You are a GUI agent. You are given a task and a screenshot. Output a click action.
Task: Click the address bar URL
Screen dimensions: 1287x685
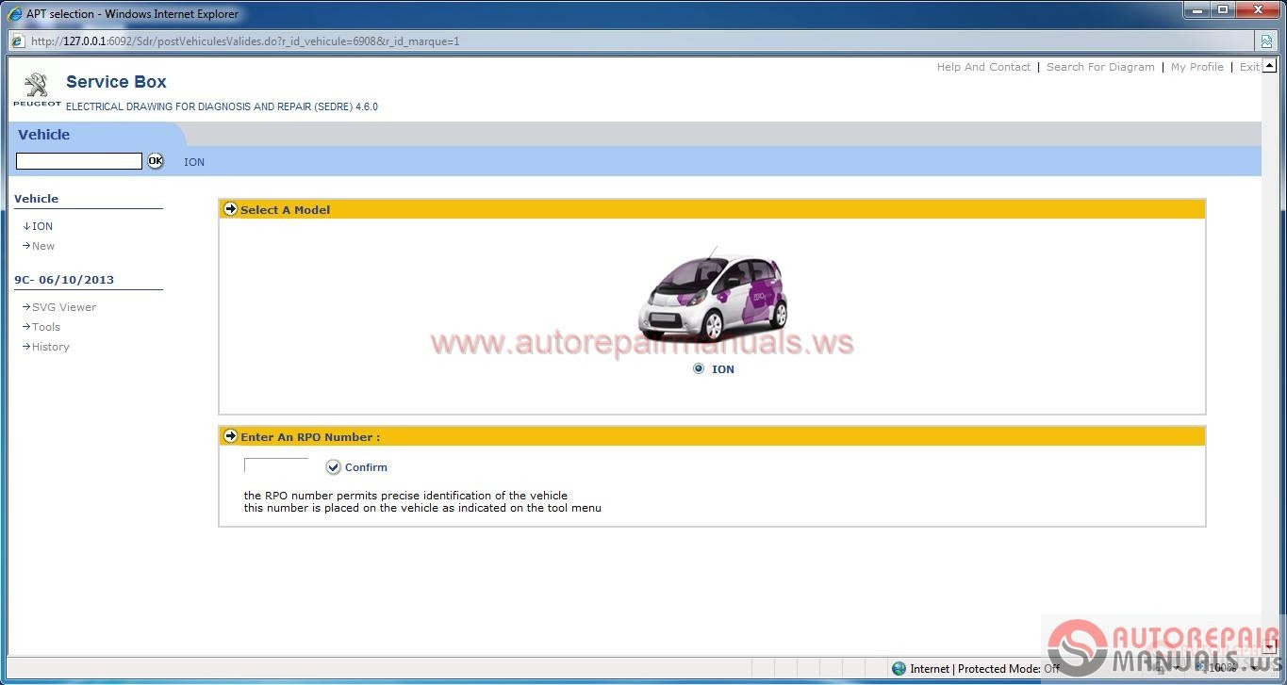tap(245, 41)
